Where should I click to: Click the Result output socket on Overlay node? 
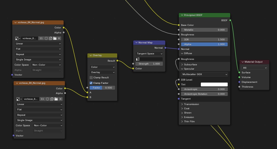point(117,61)
